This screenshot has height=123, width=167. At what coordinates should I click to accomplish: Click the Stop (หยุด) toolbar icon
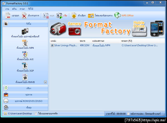point(46,16)
